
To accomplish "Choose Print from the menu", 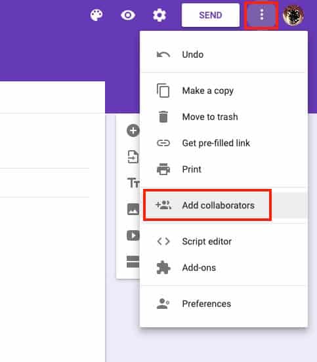I will pyautogui.click(x=224, y=169).
